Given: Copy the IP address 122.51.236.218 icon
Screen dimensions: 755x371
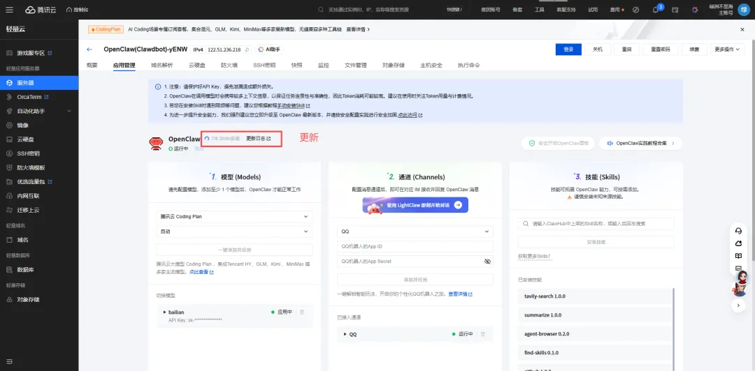Looking at the screenshot, I should click(x=247, y=50).
